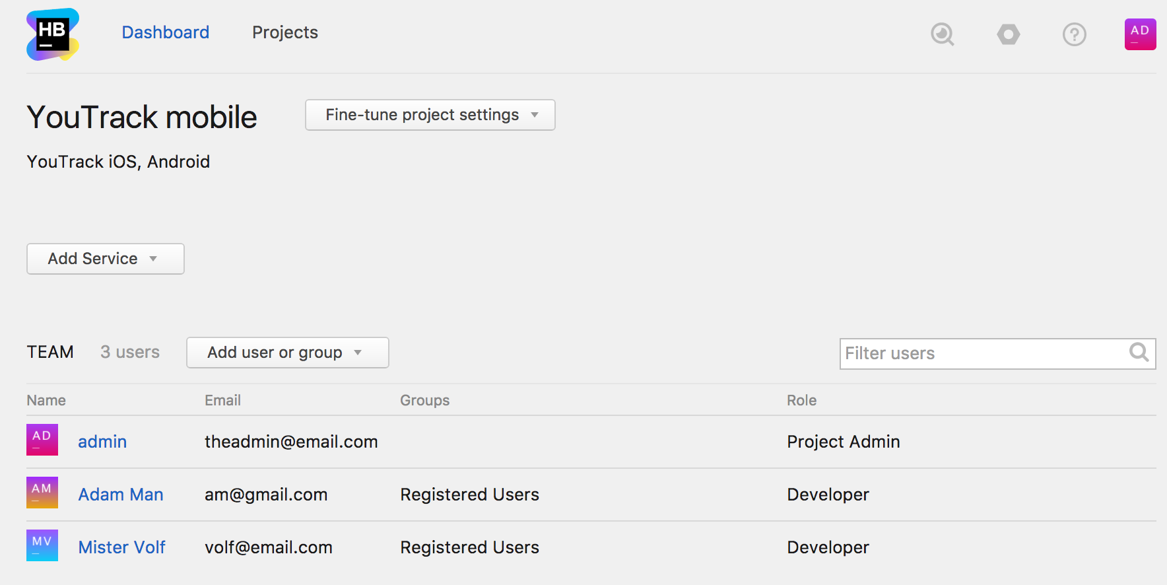Click Developer role in Adam Man's row
This screenshot has width=1167, height=585.
tap(828, 495)
